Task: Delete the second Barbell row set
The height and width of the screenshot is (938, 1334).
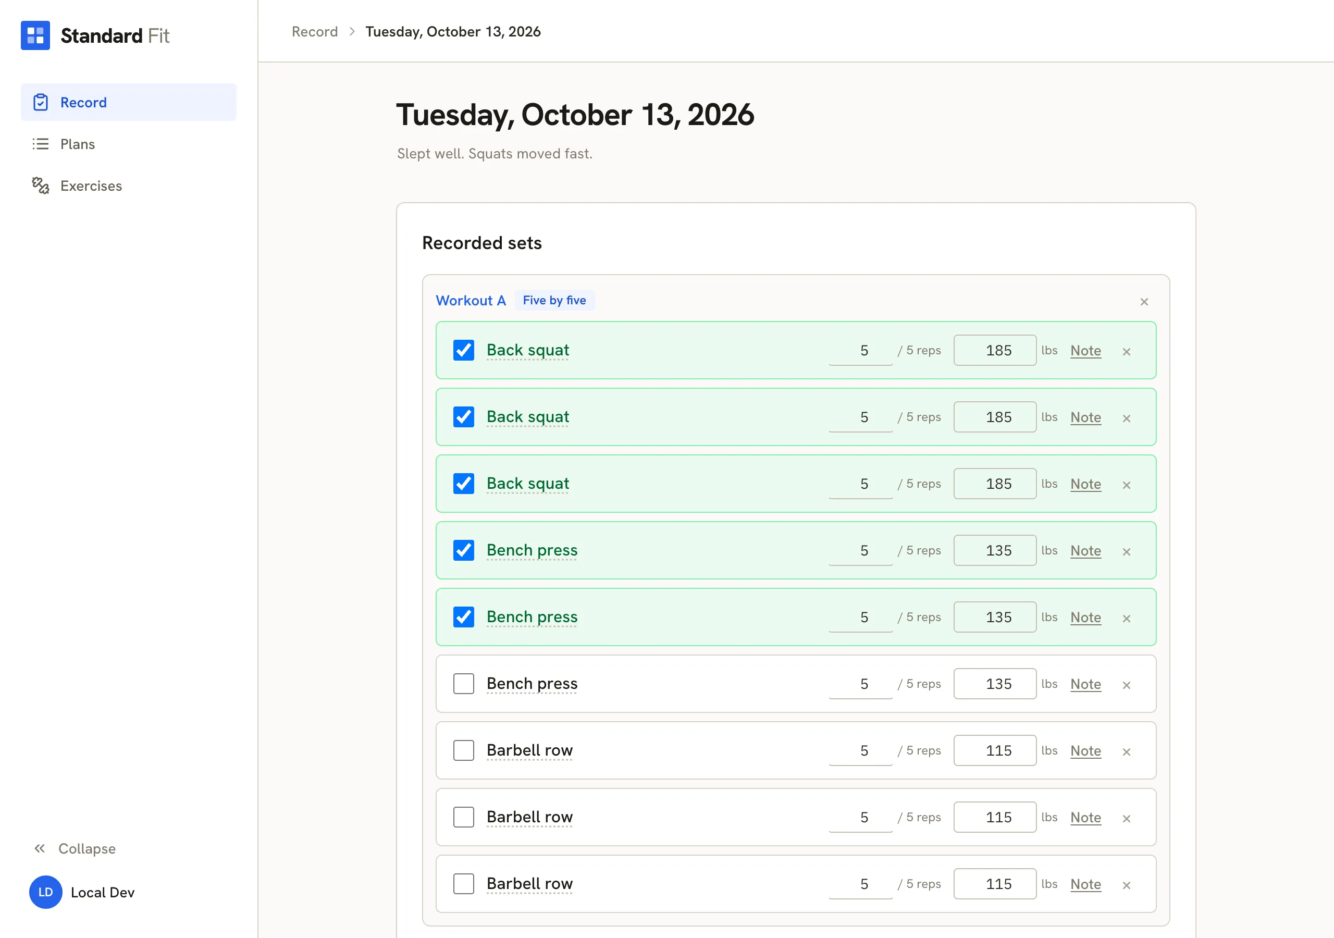Action: [1127, 818]
